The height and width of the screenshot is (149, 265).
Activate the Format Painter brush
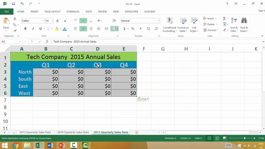15,31
